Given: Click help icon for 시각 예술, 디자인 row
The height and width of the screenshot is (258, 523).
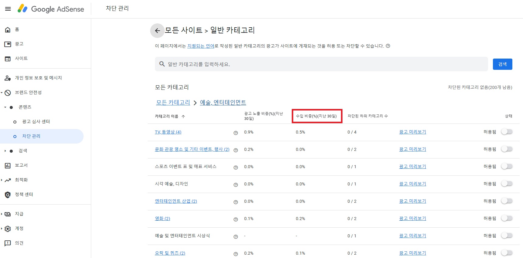Looking at the screenshot, I should point(236,185).
